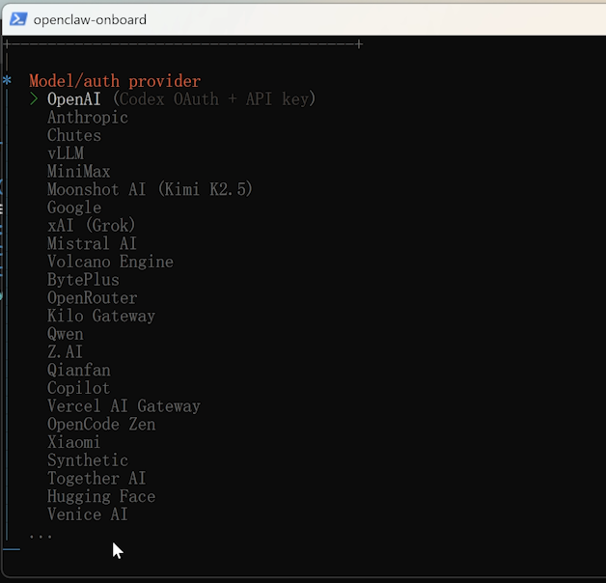Click the ellipsis showing more providers
Image resolution: width=606 pixels, height=583 pixels.
pos(41,534)
